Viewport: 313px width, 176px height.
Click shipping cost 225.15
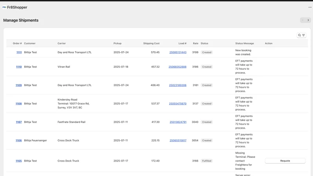155,140
